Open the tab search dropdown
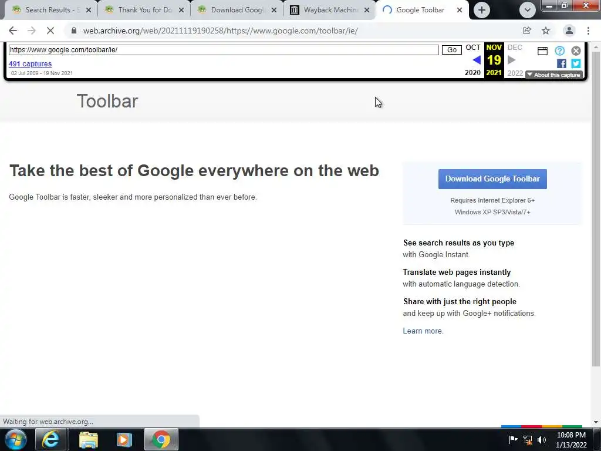This screenshot has width=601, height=451. coord(528,10)
